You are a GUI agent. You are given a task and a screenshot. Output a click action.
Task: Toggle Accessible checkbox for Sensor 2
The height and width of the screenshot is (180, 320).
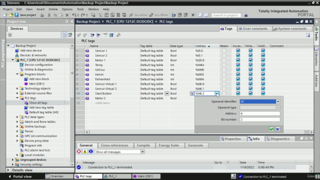(238, 55)
